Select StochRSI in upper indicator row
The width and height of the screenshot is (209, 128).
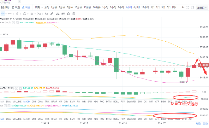(x=131, y=102)
